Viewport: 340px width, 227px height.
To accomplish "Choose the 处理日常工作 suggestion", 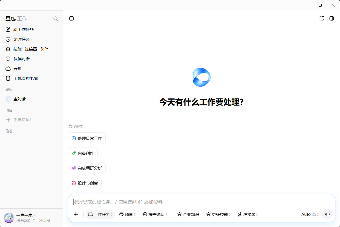I will pyautogui.click(x=87, y=138).
